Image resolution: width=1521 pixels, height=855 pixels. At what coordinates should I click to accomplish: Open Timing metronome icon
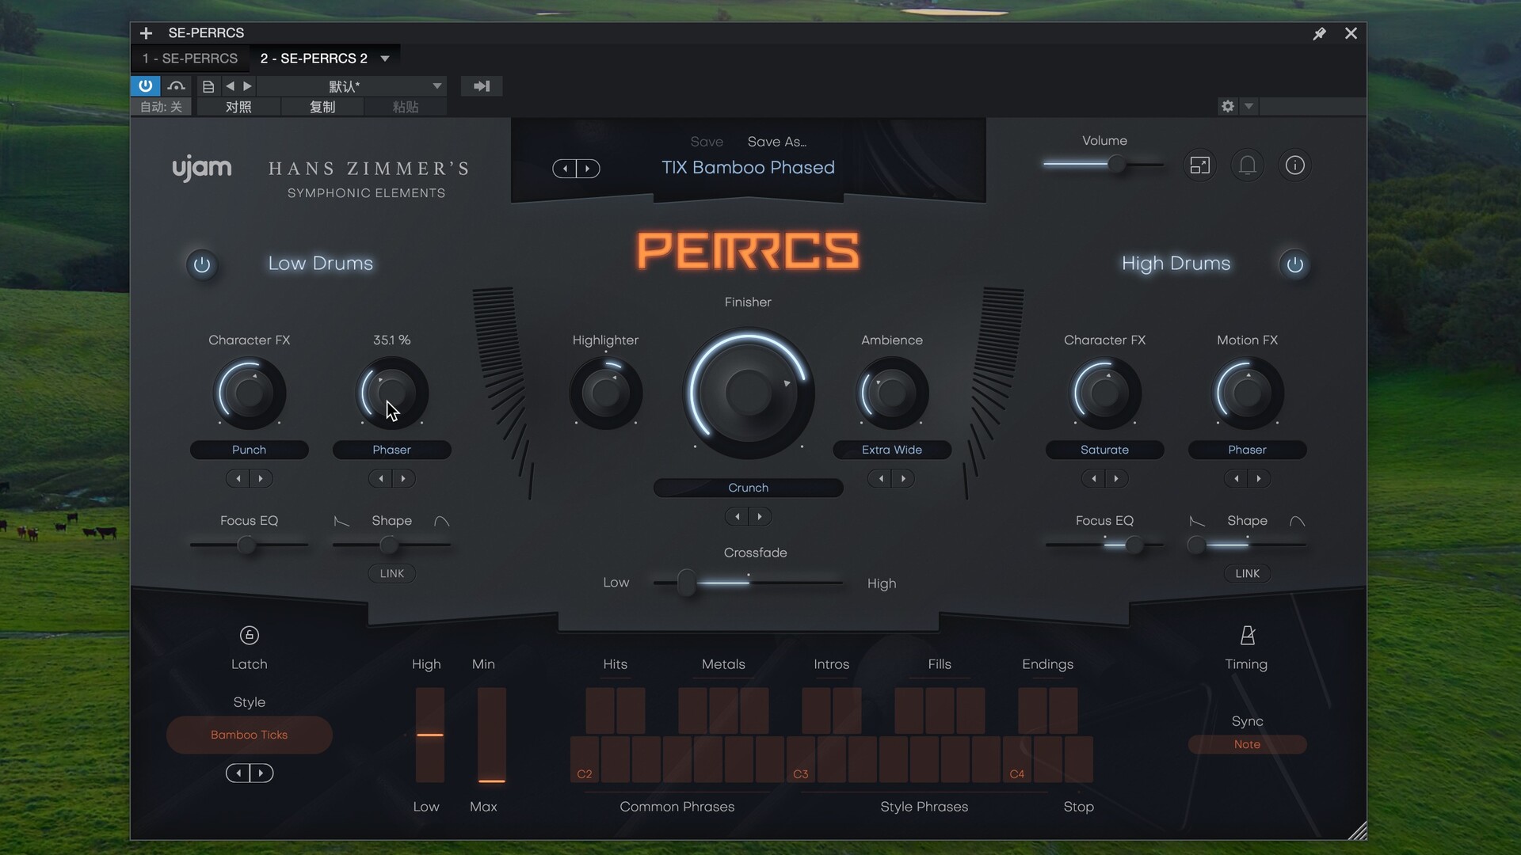coord(1247,635)
